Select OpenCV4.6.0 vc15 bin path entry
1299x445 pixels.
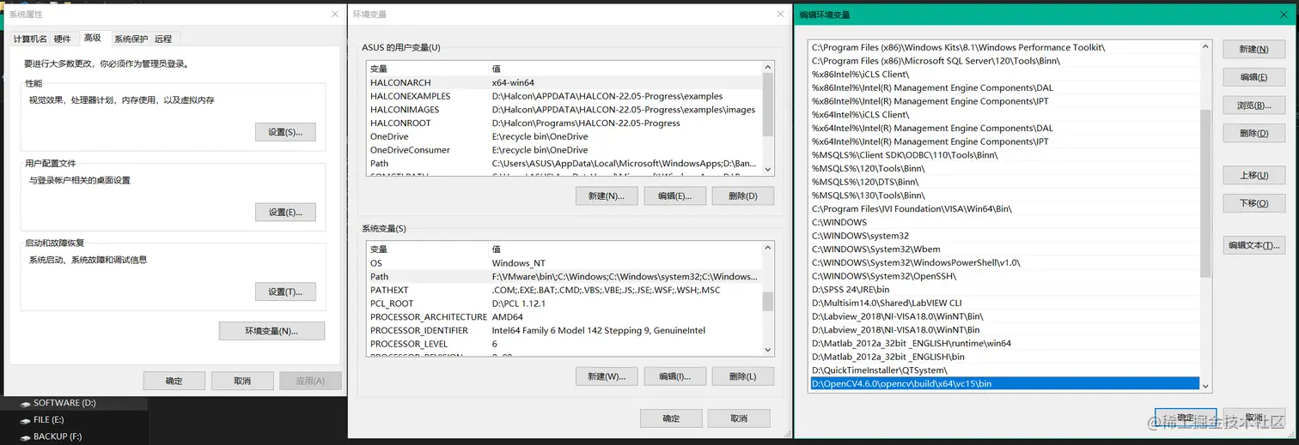click(x=1004, y=383)
